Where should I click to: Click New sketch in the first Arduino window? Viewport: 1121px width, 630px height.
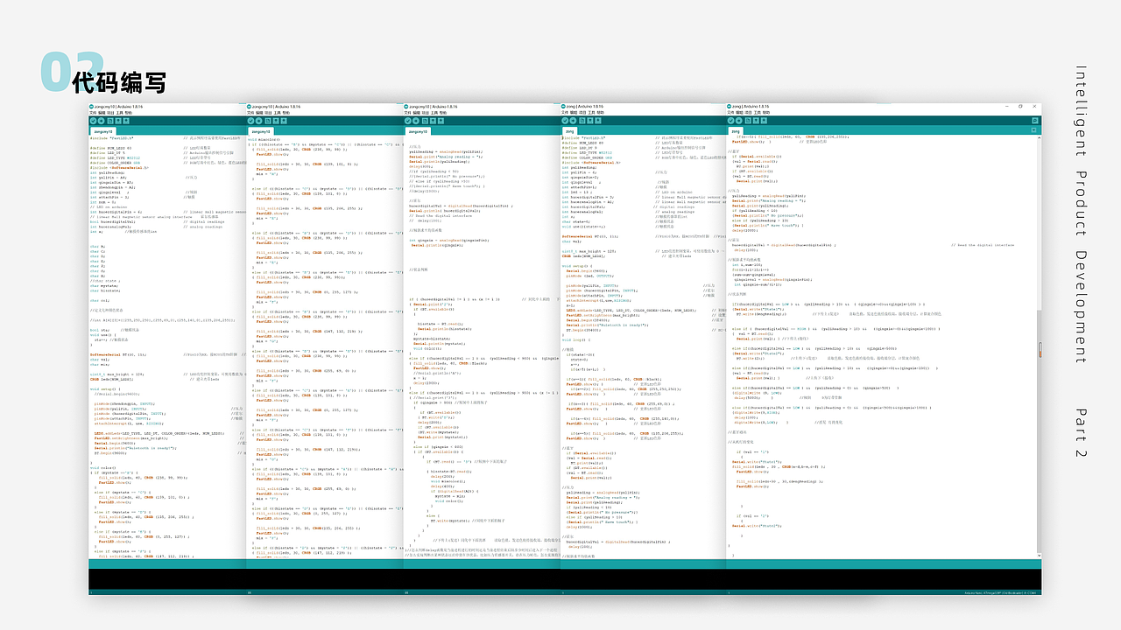[x=110, y=121]
